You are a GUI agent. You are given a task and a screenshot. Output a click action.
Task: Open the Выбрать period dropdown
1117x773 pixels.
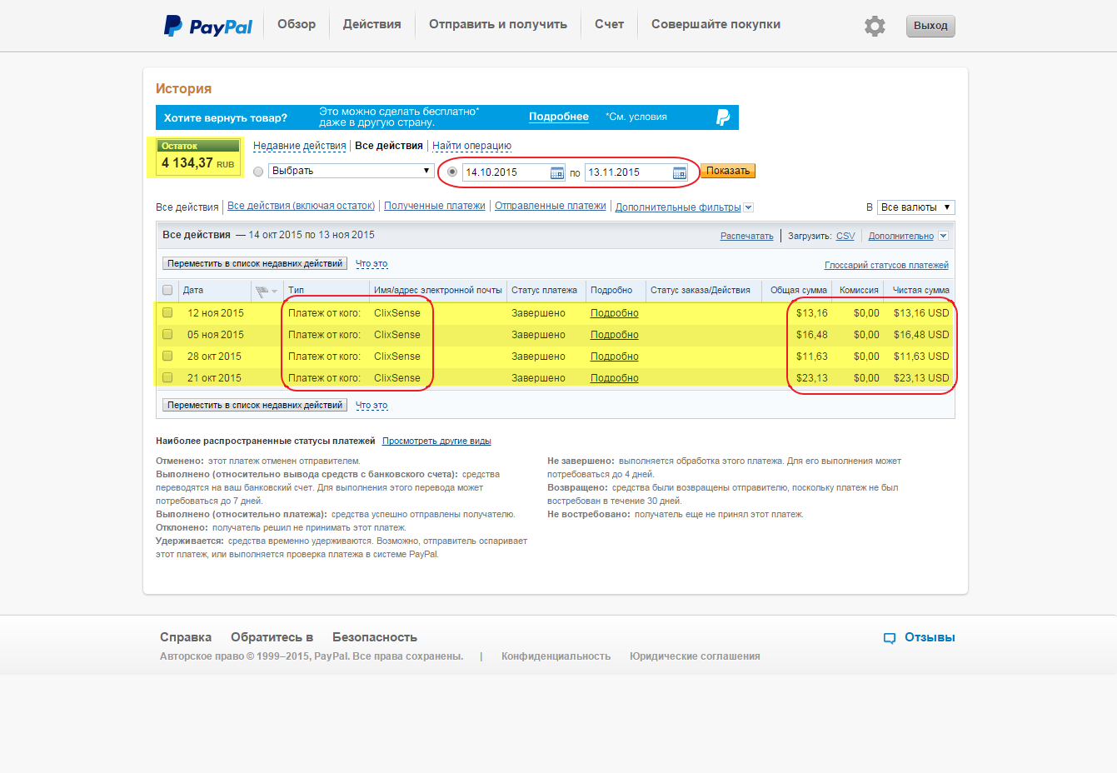pos(351,171)
